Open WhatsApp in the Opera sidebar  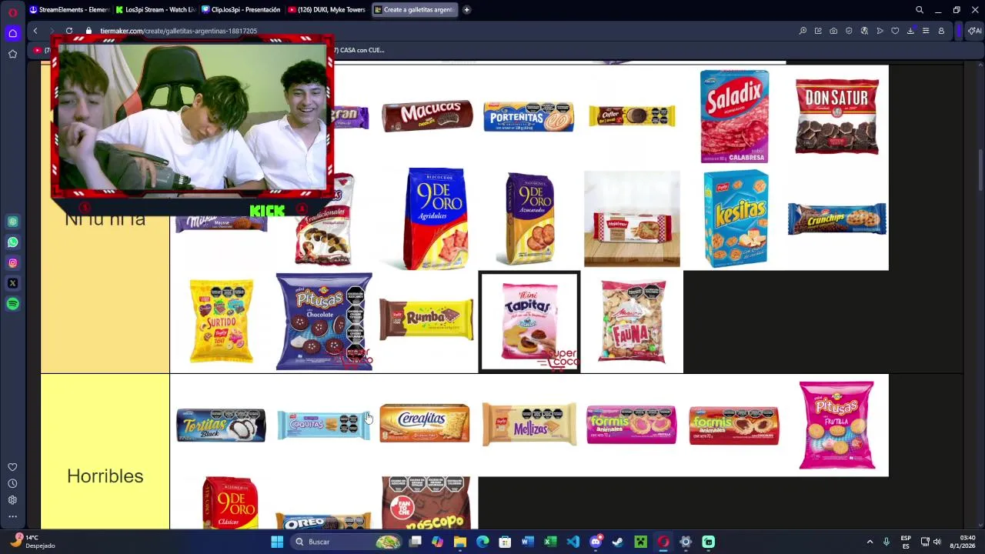pos(12,242)
